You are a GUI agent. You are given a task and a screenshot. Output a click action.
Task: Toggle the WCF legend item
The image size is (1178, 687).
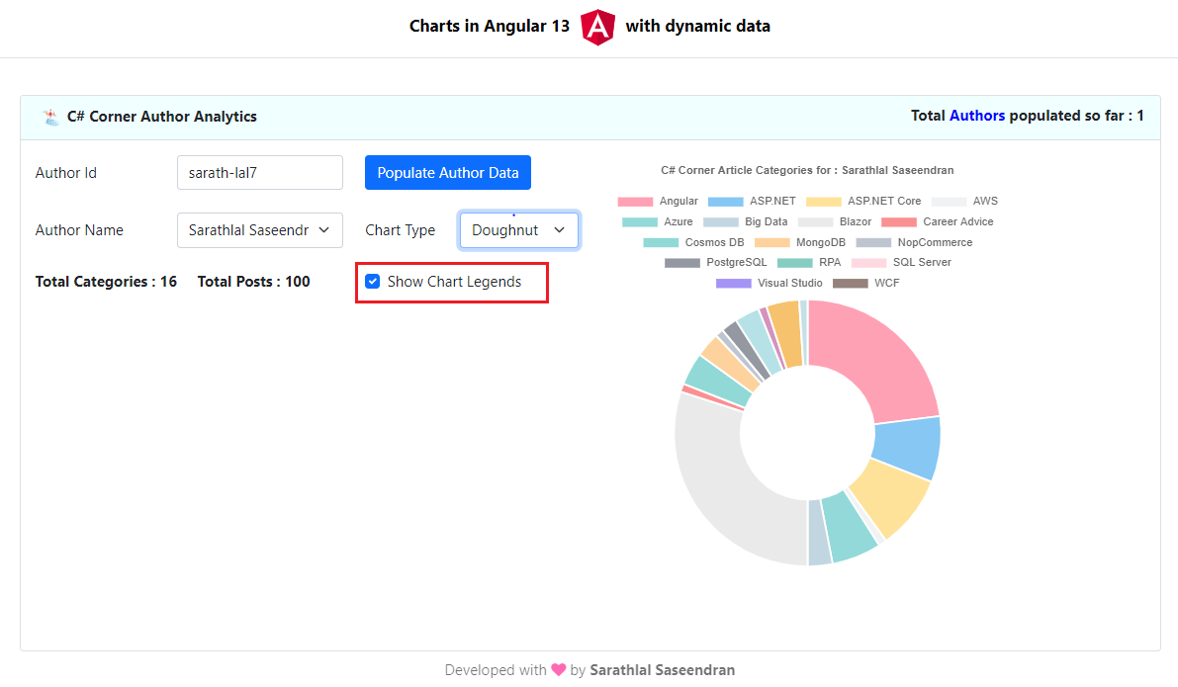[x=866, y=283]
